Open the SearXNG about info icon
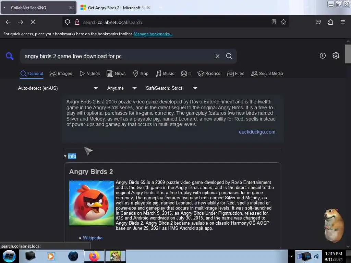Screen dimensions: 351x263 coord(323,56)
